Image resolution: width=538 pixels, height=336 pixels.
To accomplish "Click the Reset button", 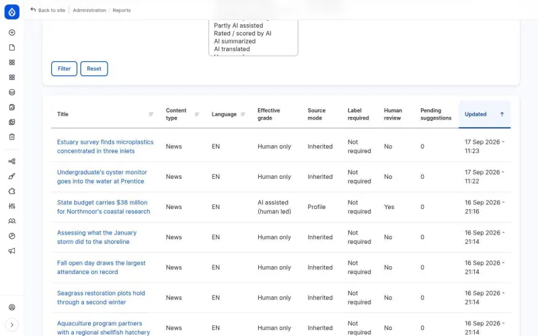I will point(94,69).
